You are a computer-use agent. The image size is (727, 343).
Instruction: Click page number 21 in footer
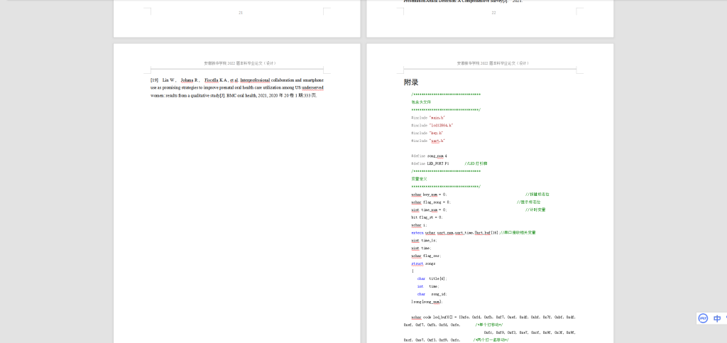click(241, 13)
